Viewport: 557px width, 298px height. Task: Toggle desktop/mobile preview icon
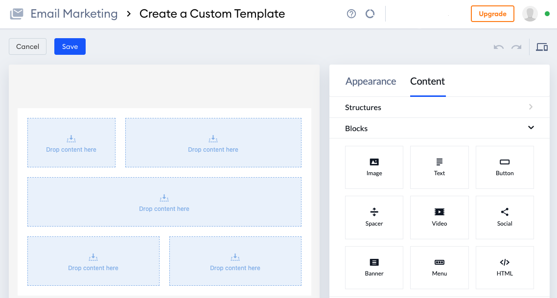pyautogui.click(x=542, y=47)
